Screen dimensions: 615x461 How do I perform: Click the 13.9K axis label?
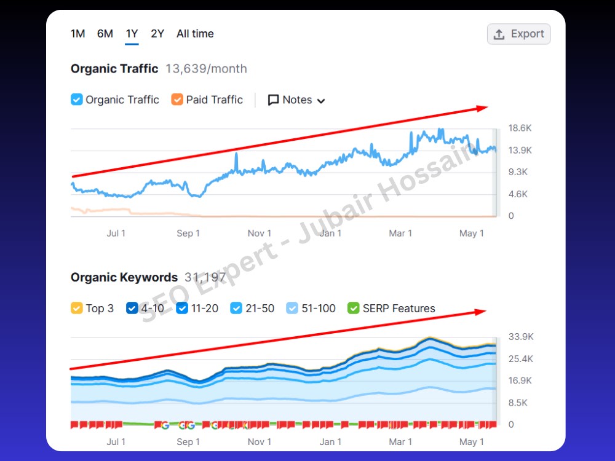click(520, 150)
